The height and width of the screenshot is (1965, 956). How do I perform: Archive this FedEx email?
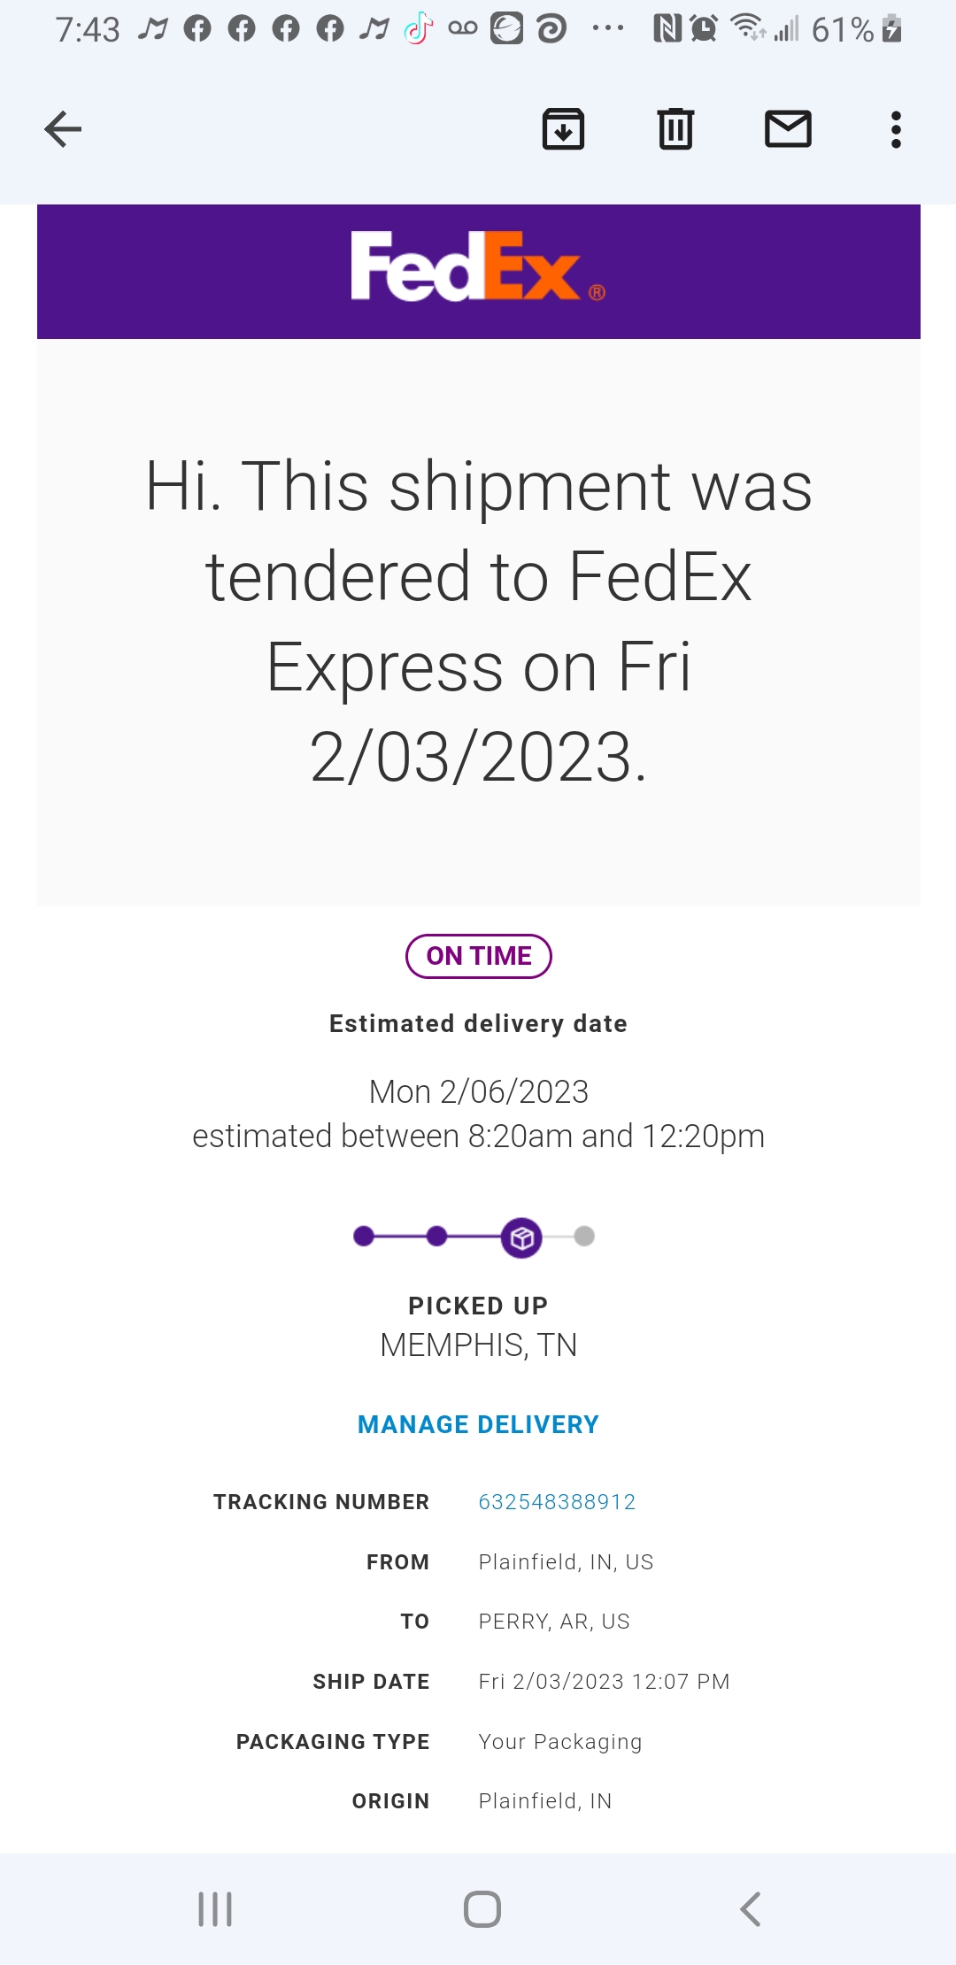[563, 129]
